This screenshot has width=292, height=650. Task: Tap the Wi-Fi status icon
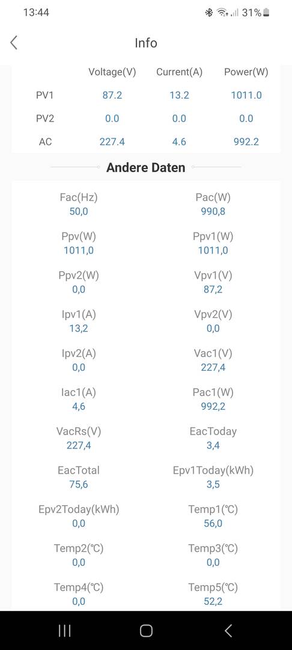(223, 13)
